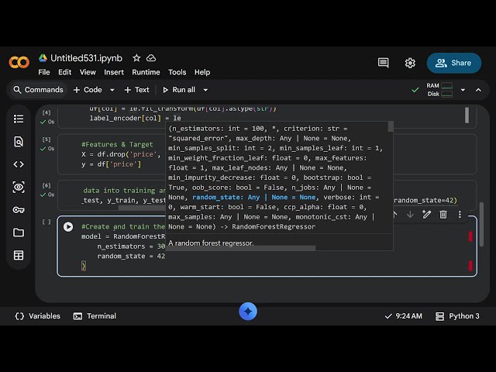Click the highlighted random_state parameter in tooltip
This screenshot has width=496, height=372.
pyautogui.click(x=254, y=197)
